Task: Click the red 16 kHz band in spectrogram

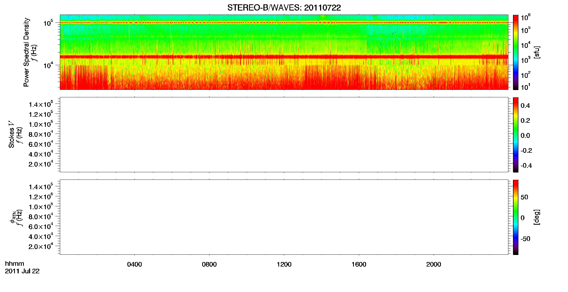Action: [284, 57]
